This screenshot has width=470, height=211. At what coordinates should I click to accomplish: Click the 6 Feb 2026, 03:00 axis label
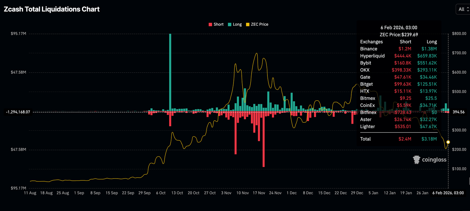(x=448, y=193)
